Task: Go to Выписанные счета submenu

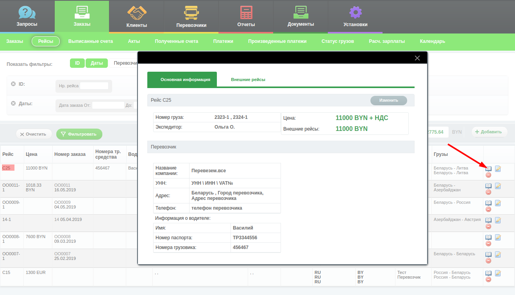Action: click(91, 41)
